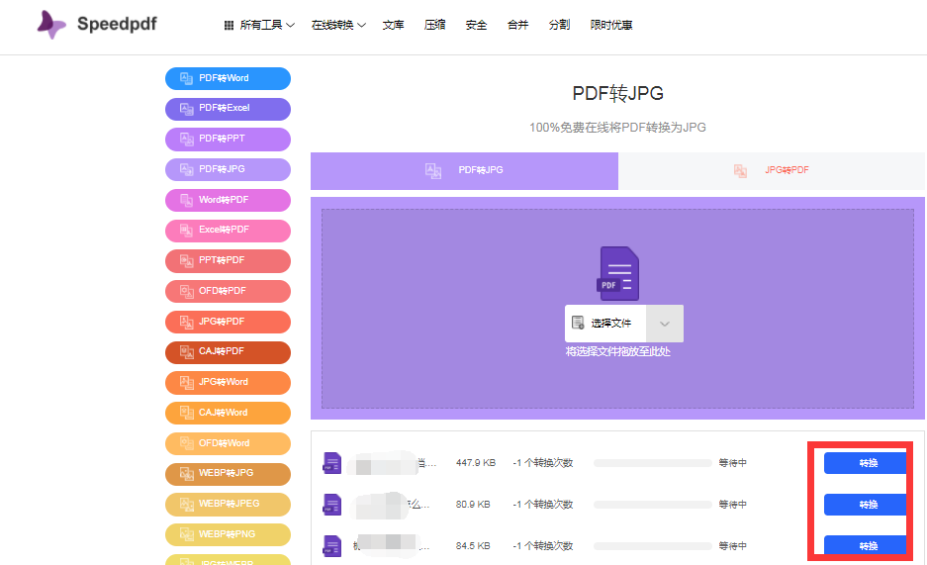Click the 80.9 KB file's PDF icon

coord(332,504)
